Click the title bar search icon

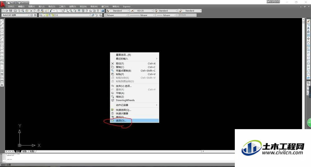(x=268, y=2)
